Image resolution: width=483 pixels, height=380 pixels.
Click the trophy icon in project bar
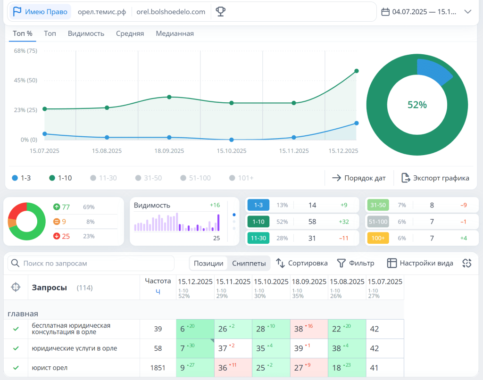point(220,12)
